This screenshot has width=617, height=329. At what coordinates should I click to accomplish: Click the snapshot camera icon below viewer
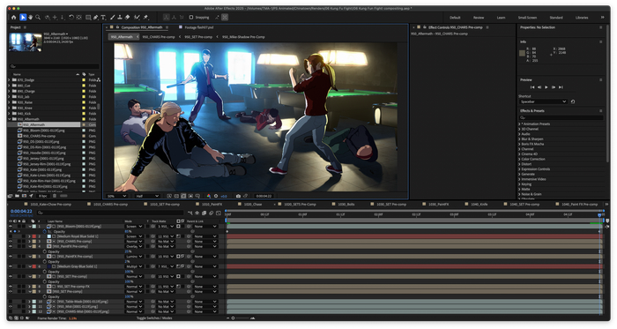(238, 196)
